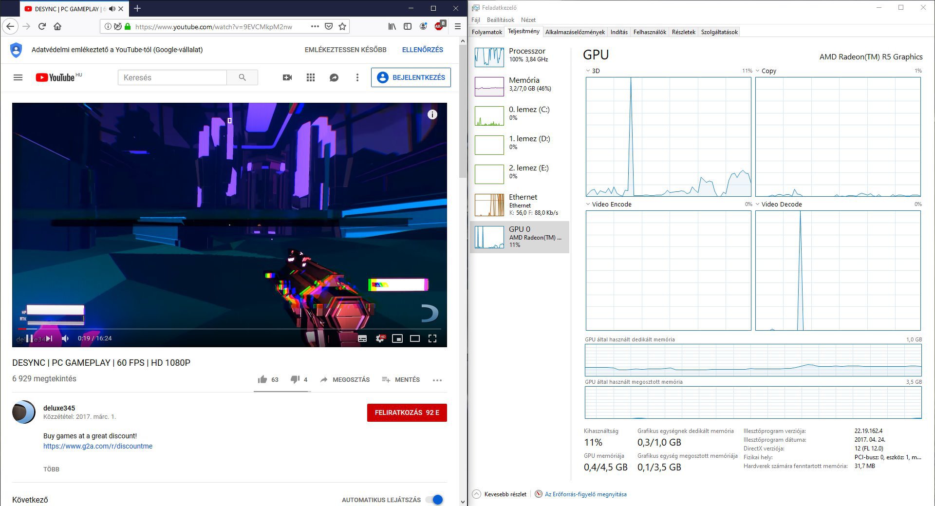The width and height of the screenshot is (935, 506).
Task: Switch to Szolgáltatások tab
Action: pyautogui.click(x=720, y=32)
